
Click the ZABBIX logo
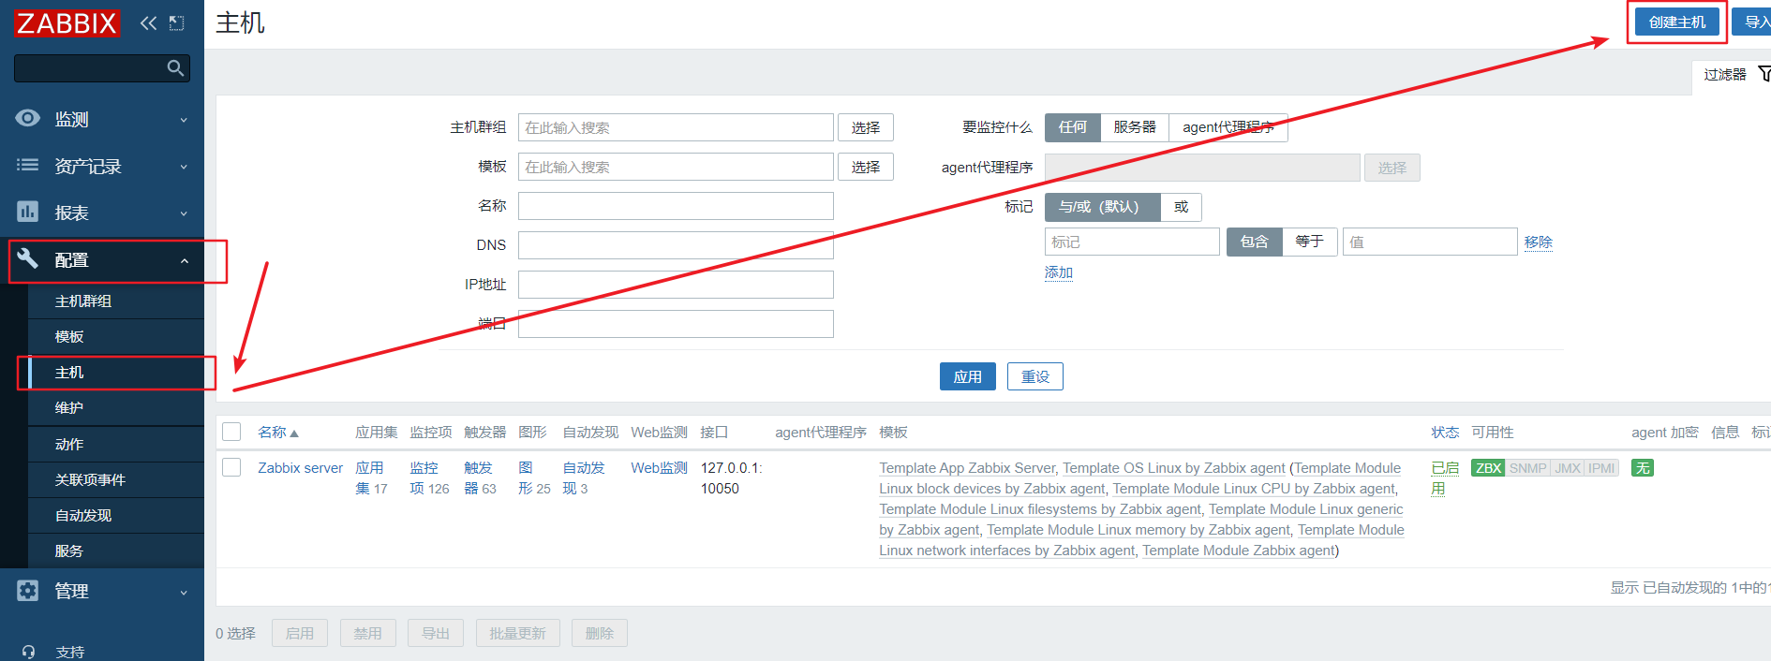pos(67,22)
